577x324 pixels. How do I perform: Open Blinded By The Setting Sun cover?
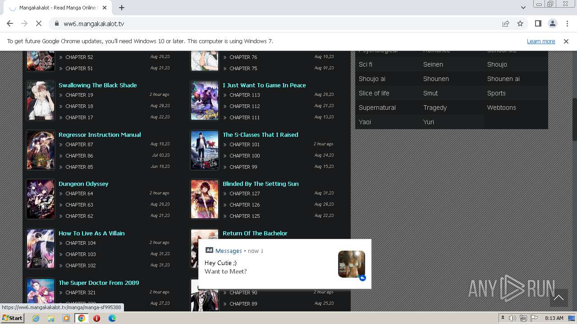tap(205, 199)
